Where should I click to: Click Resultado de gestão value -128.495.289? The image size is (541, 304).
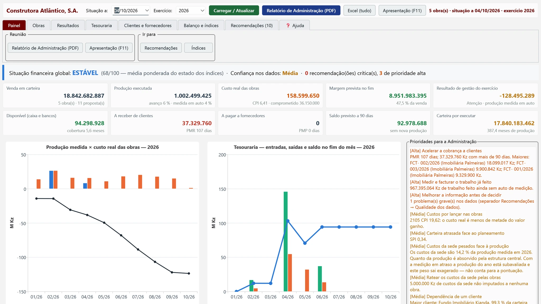point(517,96)
